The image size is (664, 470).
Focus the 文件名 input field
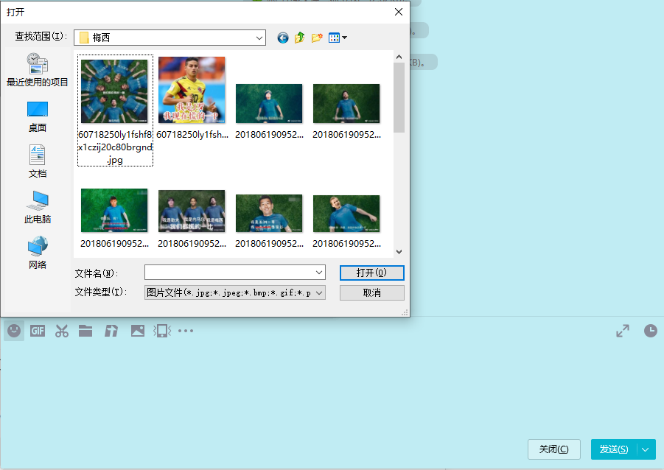[229, 273]
